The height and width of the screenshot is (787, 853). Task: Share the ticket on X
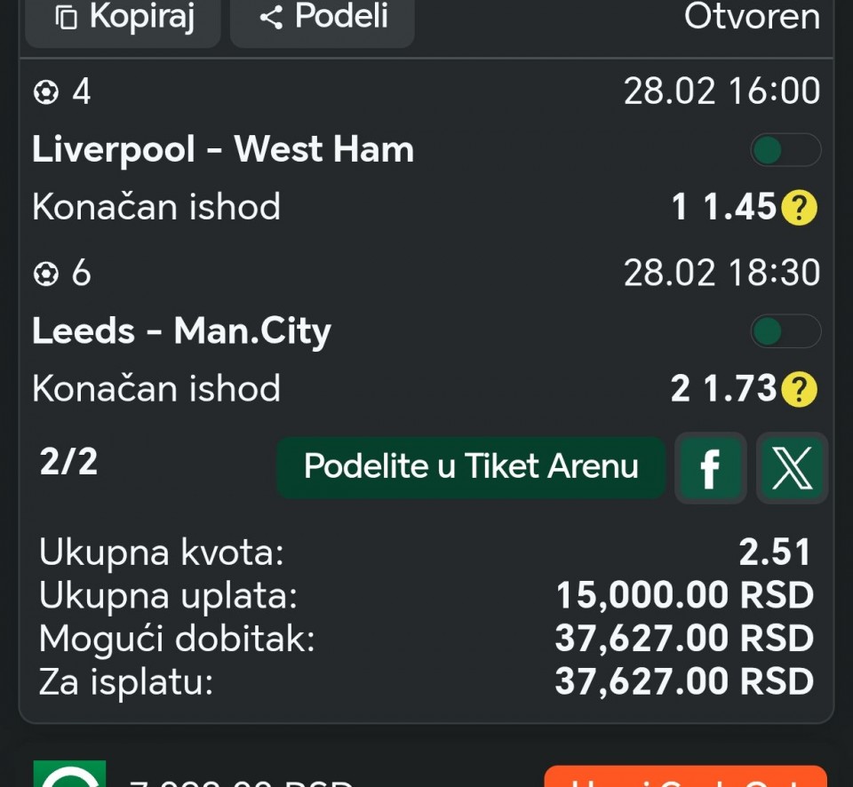[x=792, y=468]
